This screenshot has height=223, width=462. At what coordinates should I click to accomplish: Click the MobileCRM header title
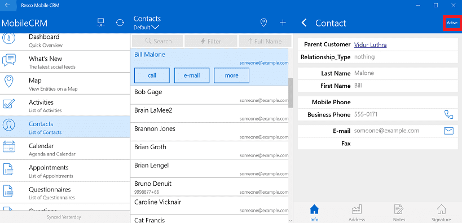tap(24, 23)
